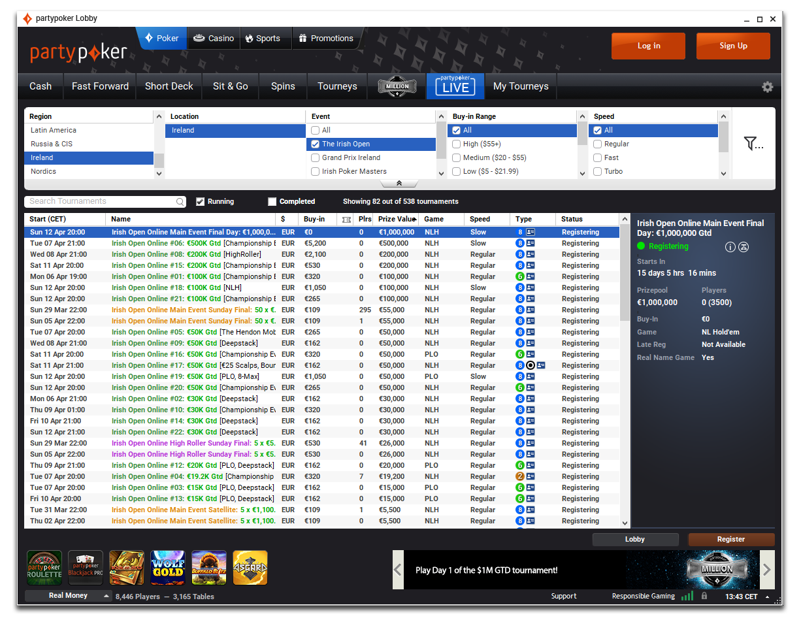This screenshot has height=622, width=801.
Task: Launch the Wolf Gold casino game
Action: click(168, 567)
